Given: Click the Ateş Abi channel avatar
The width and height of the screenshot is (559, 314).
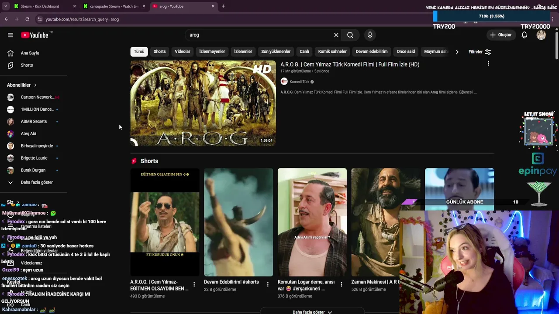Looking at the screenshot, I should pyautogui.click(x=10, y=134).
